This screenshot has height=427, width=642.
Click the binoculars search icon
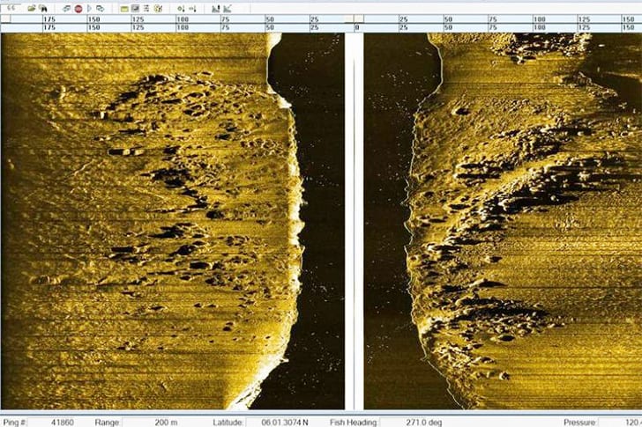(42, 8)
